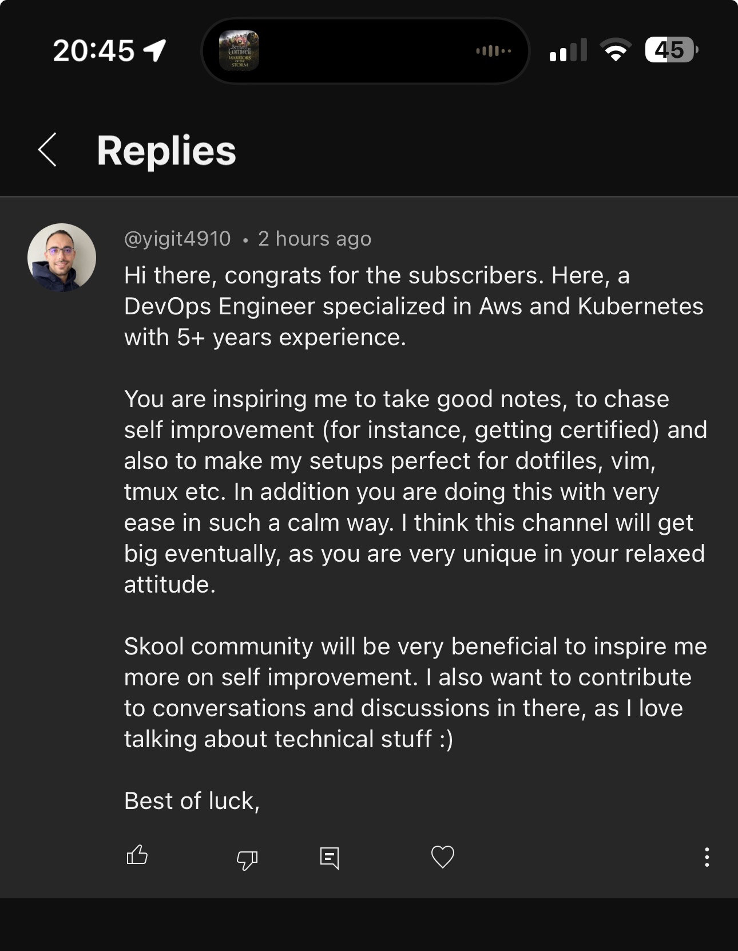The height and width of the screenshot is (951, 738).
Task: Tap the back arrow beside Replies
Action: 47,150
